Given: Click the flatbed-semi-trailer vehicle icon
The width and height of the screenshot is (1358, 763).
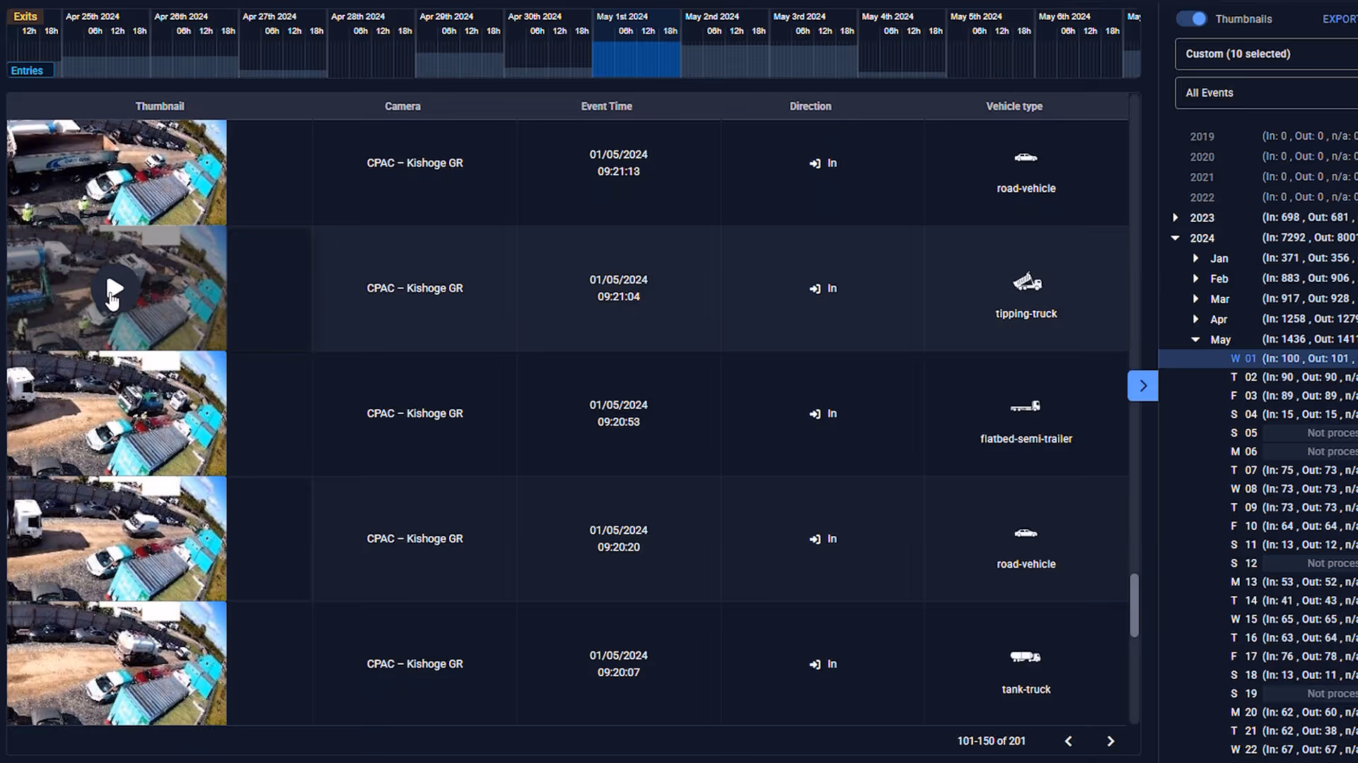Looking at the screenshot, I should click(1026, 406).
